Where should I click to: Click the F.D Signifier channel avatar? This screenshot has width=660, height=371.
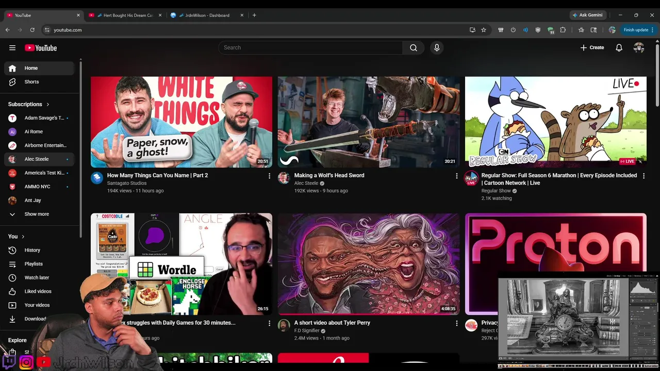[284, 326]
